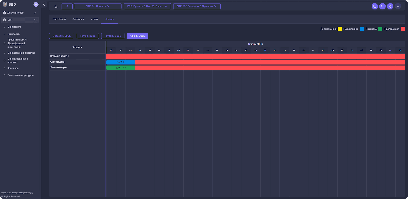Click the blue На виконанні legend swatch
Viewport: 408px width, 199px height.
tap(362, 29)
